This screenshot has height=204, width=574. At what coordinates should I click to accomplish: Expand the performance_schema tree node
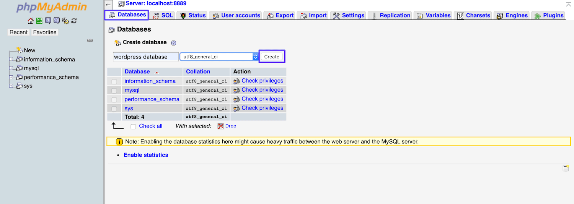click(x=11, y=77)
